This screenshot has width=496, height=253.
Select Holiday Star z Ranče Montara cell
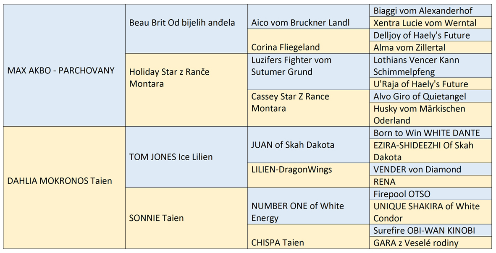pos(186,90)
